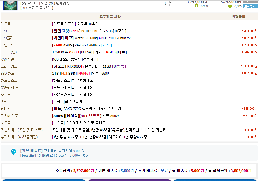Decrease quantity with the down arrow
Image resolution: width=259 pixels, height=181 pixels.
(x=170, y=5)
